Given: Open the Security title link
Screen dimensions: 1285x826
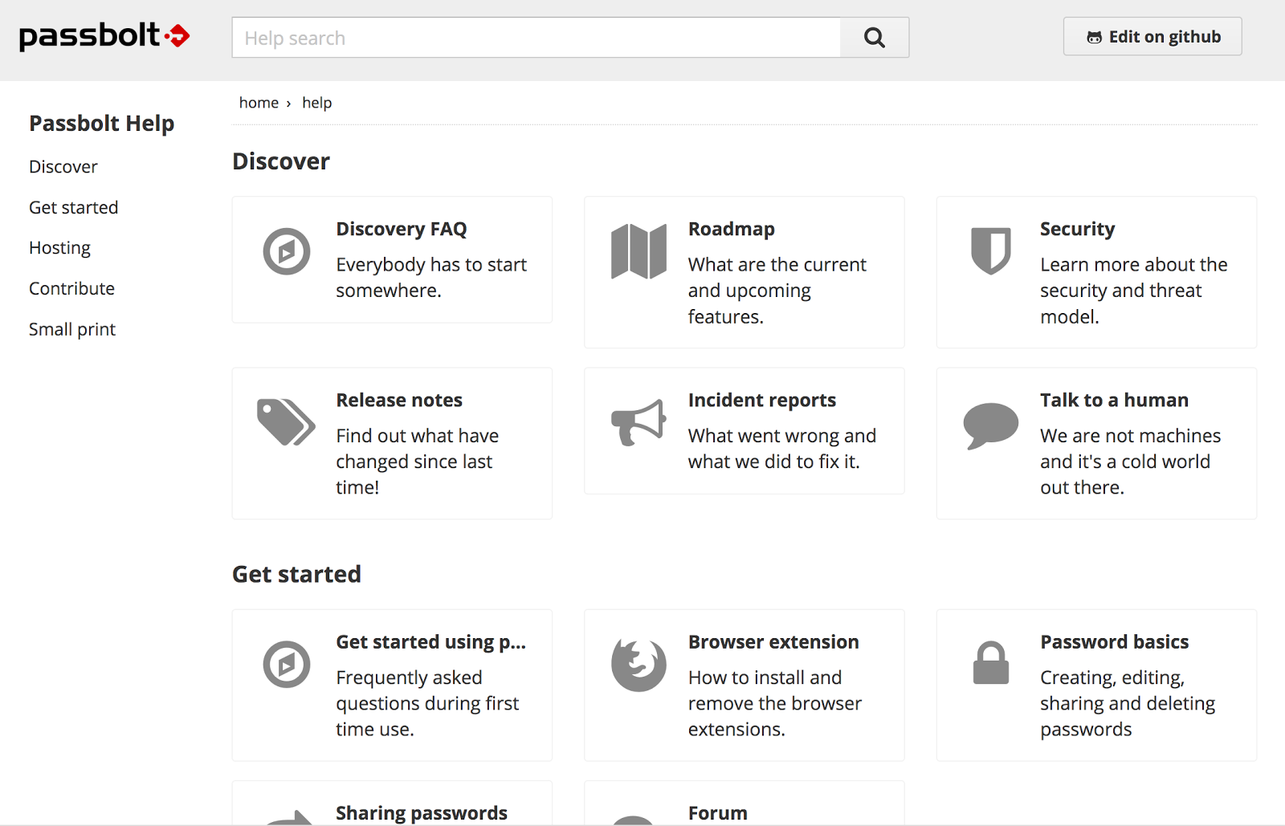Looking at the screenshot, I should pyautogui.click(x=1078, y=230).
